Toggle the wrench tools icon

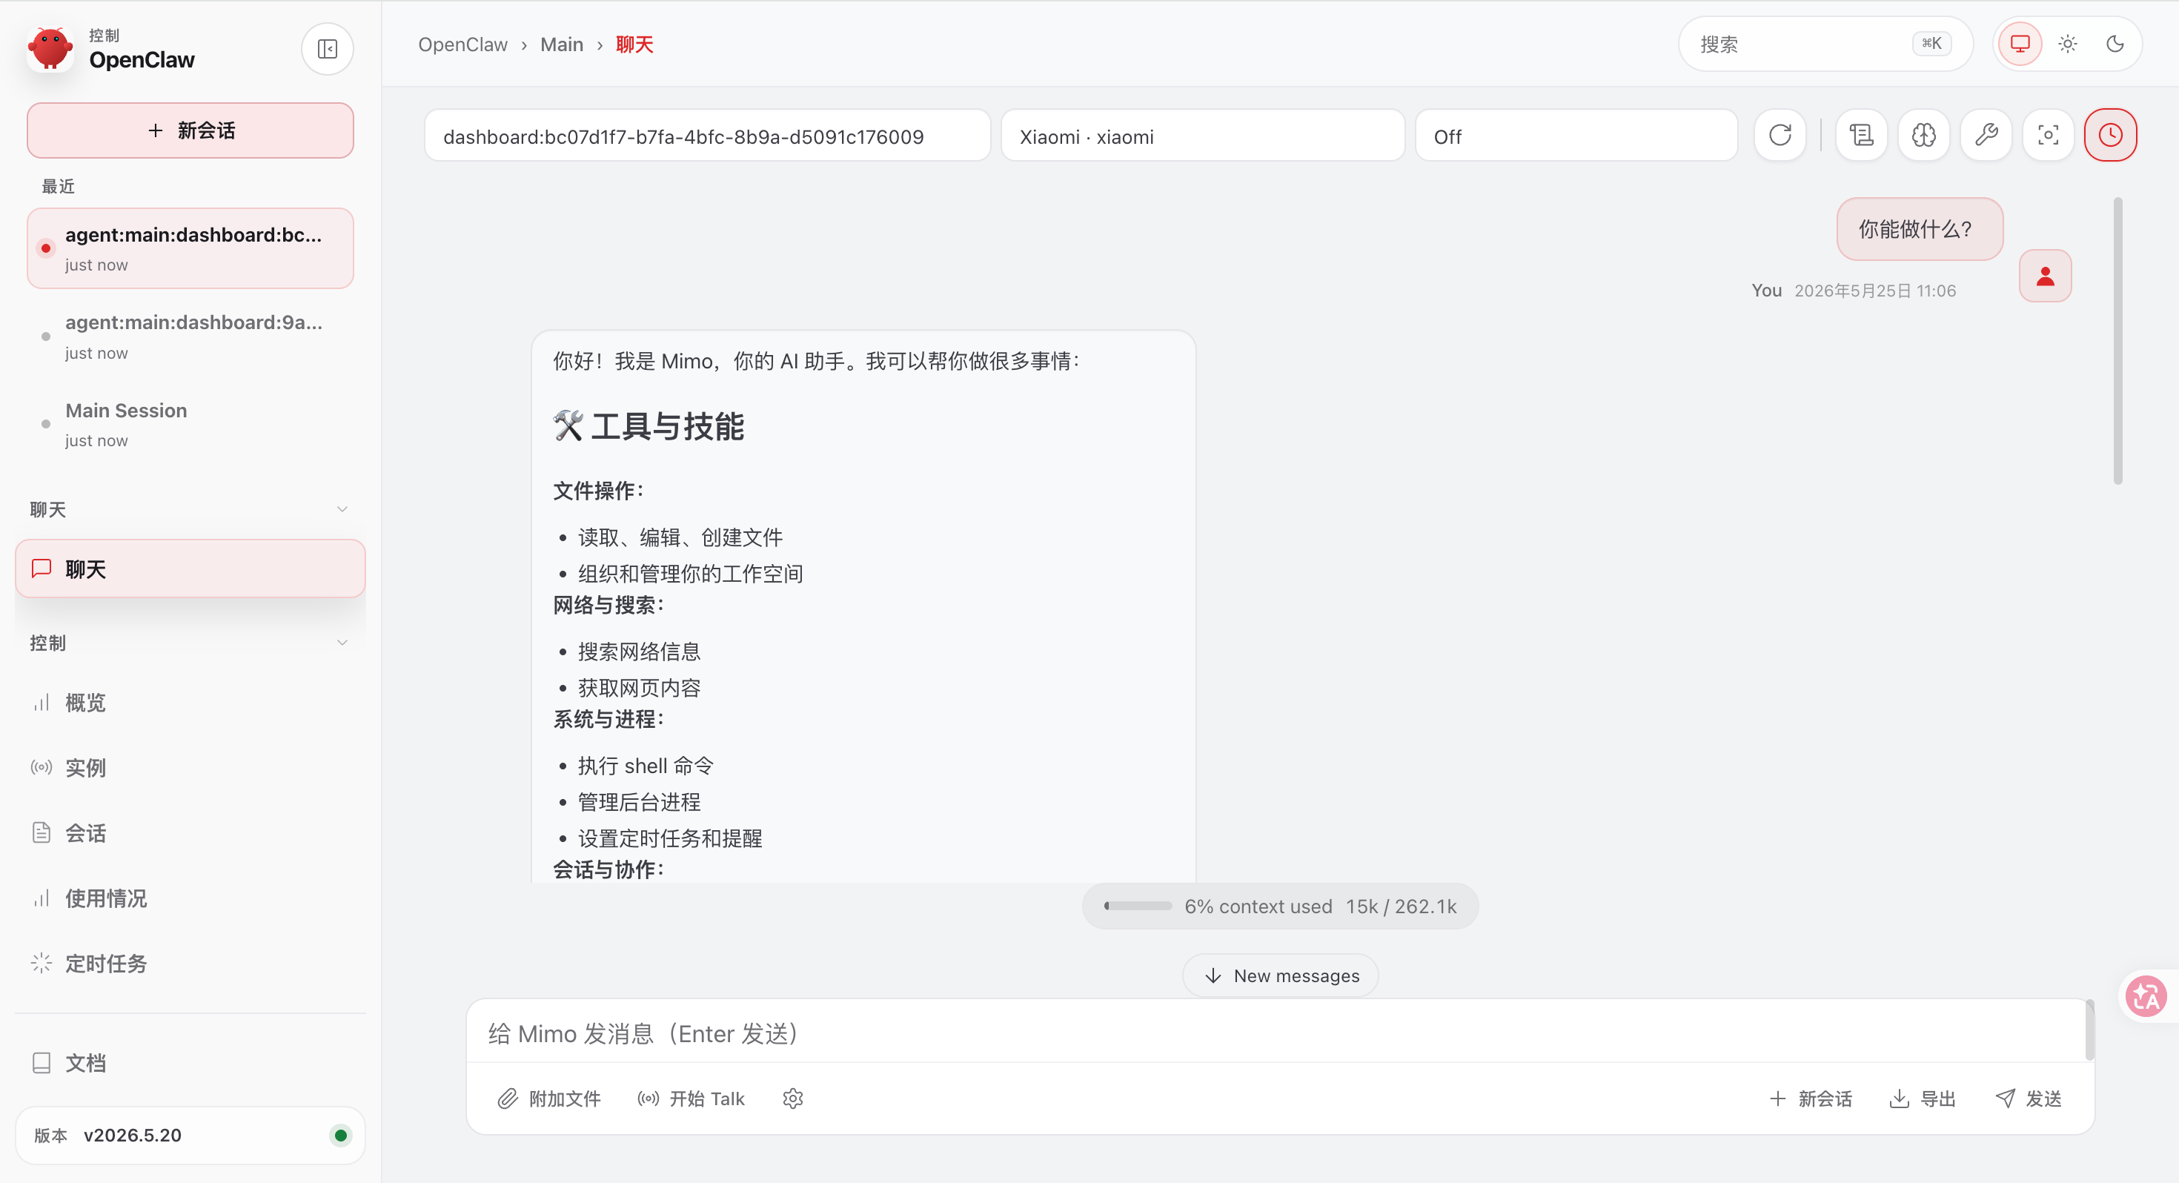[x=1986, y=136]
